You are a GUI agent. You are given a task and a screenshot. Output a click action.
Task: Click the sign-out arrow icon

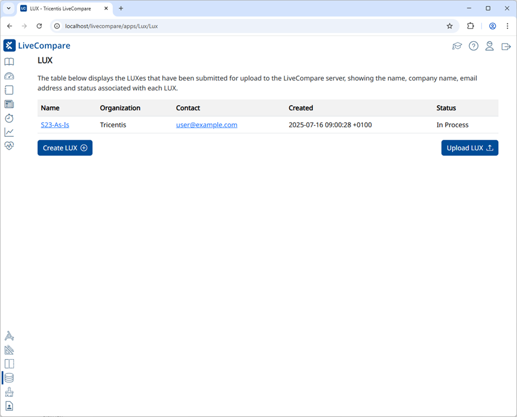tap(506, 46)
